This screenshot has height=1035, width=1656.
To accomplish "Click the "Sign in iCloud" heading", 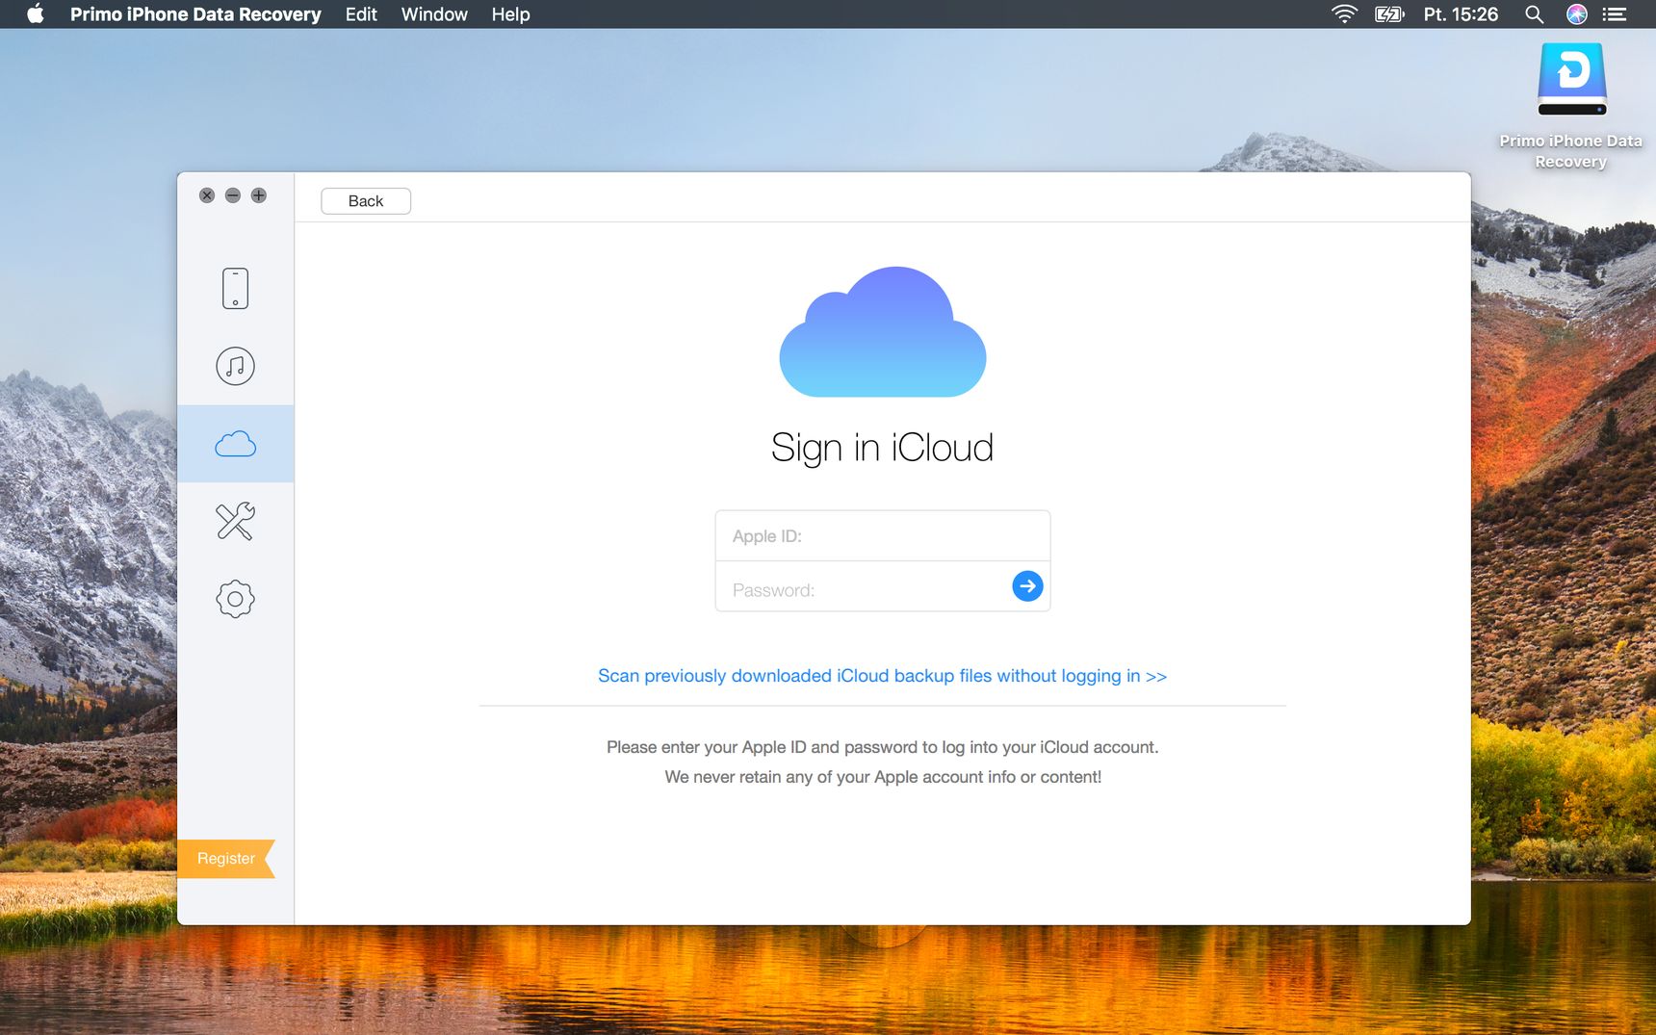I will click(883, 448).
